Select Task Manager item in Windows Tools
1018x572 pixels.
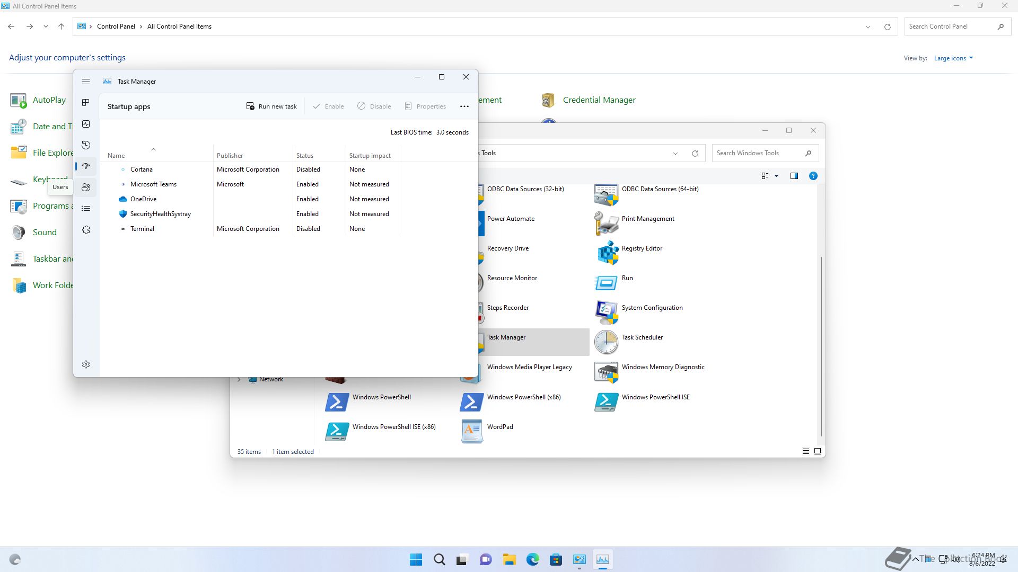tap(534, 342)
